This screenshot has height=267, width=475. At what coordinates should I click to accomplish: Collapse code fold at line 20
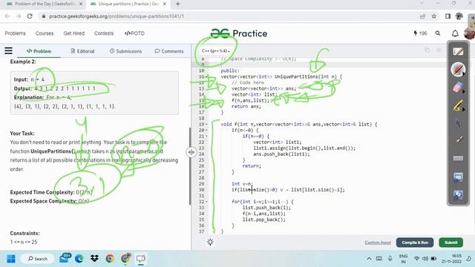pos(207,131)
